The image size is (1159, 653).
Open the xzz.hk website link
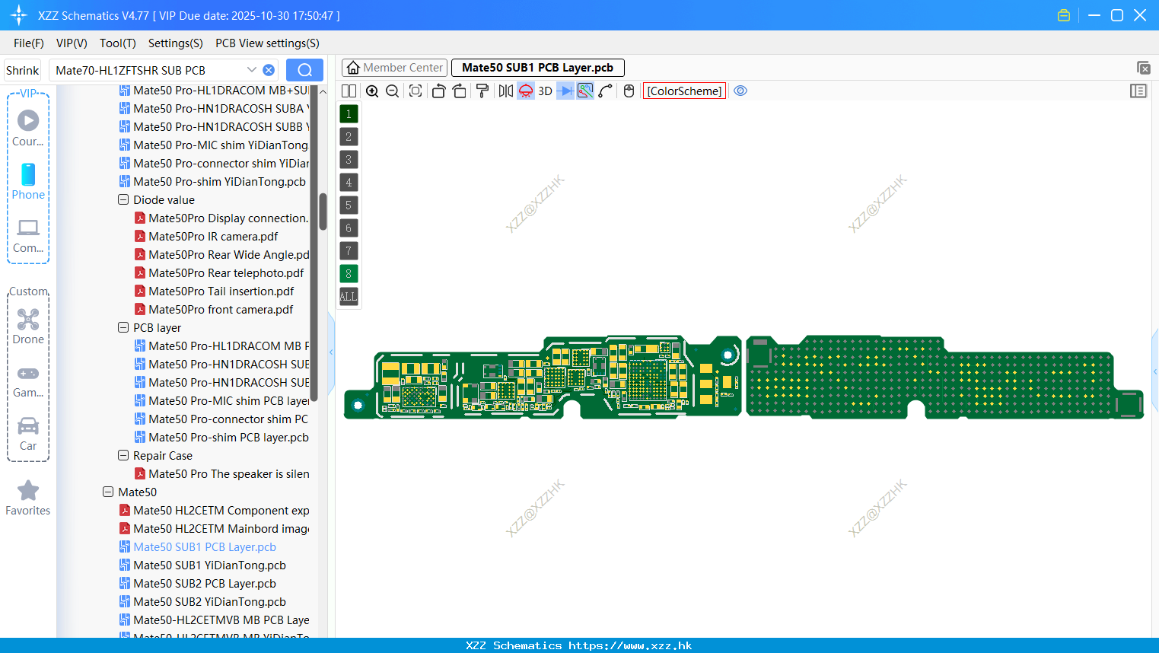[630, 645]
